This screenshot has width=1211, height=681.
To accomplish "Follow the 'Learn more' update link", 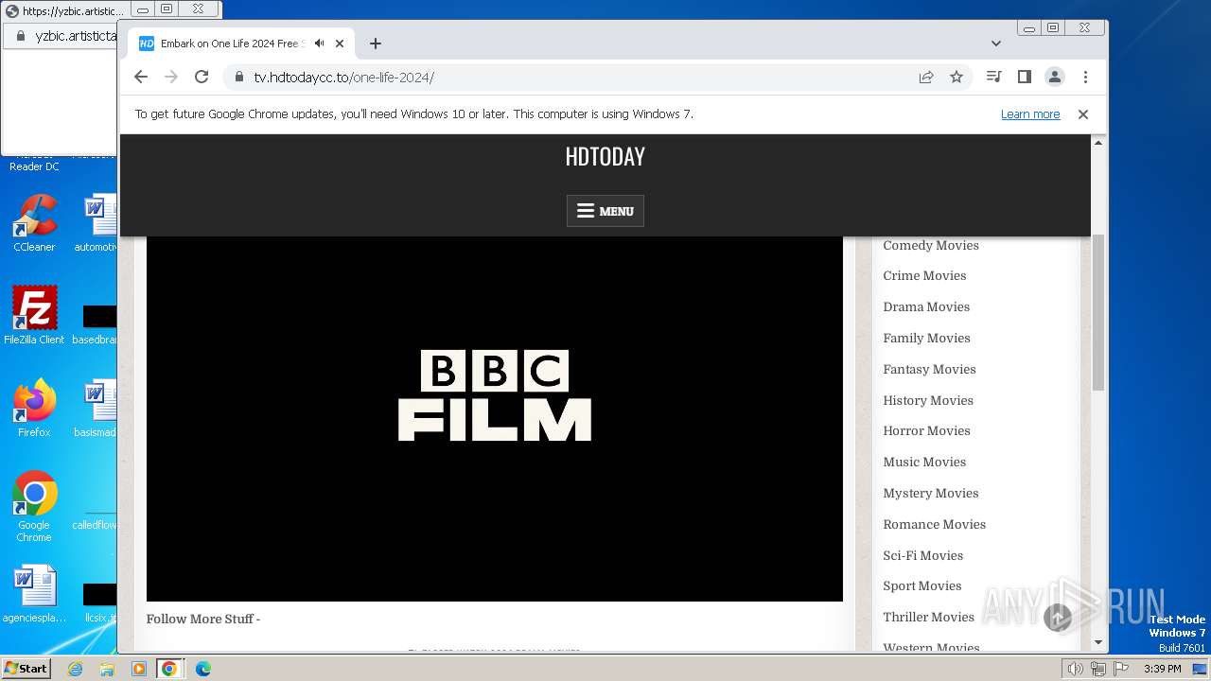I will pyautogui.click(x=1030, y=114).
